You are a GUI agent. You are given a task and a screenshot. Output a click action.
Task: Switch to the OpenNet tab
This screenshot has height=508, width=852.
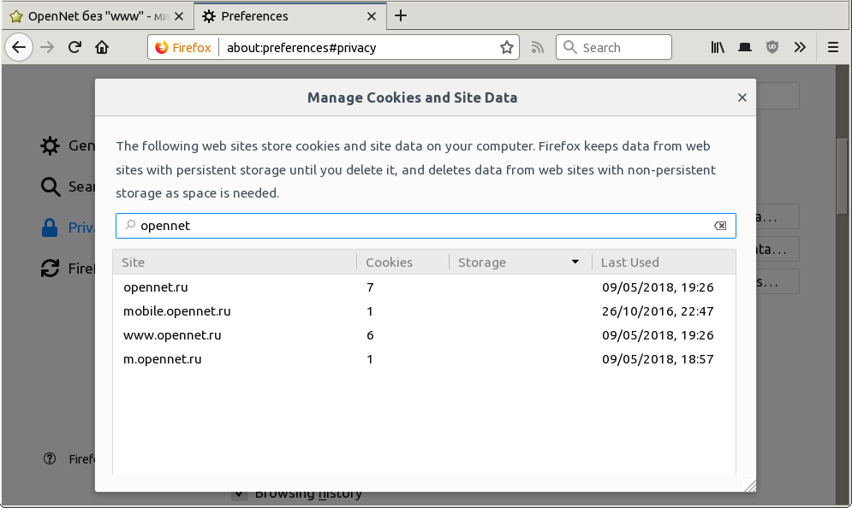pyautogui.click(x=96, y=16)
